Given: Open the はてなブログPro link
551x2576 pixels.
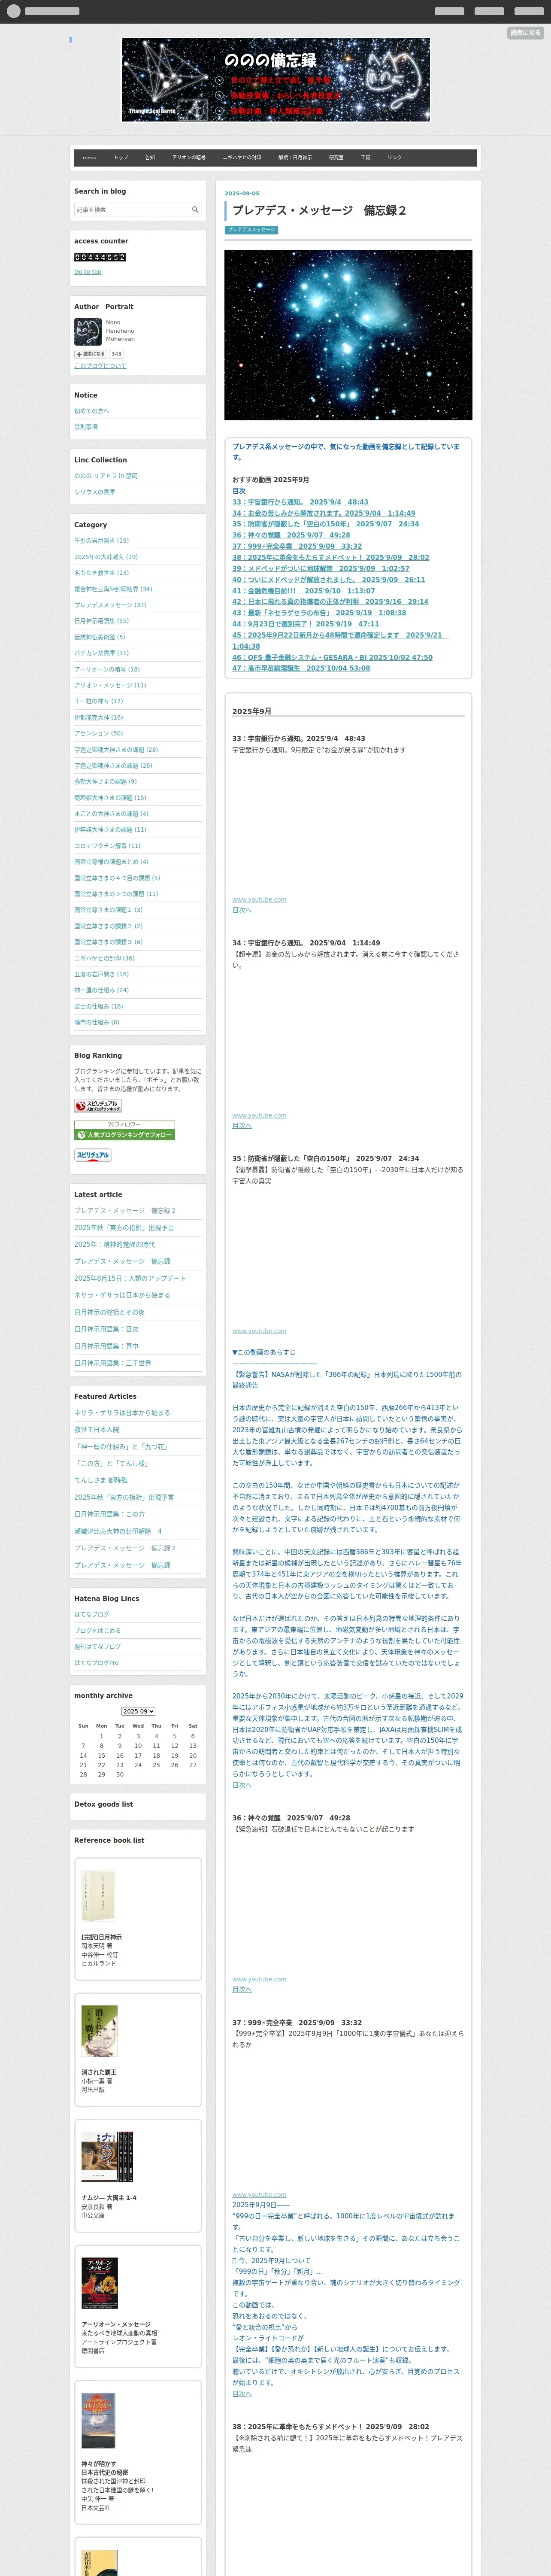Looking at the screenshot, I should [96, 1663].
